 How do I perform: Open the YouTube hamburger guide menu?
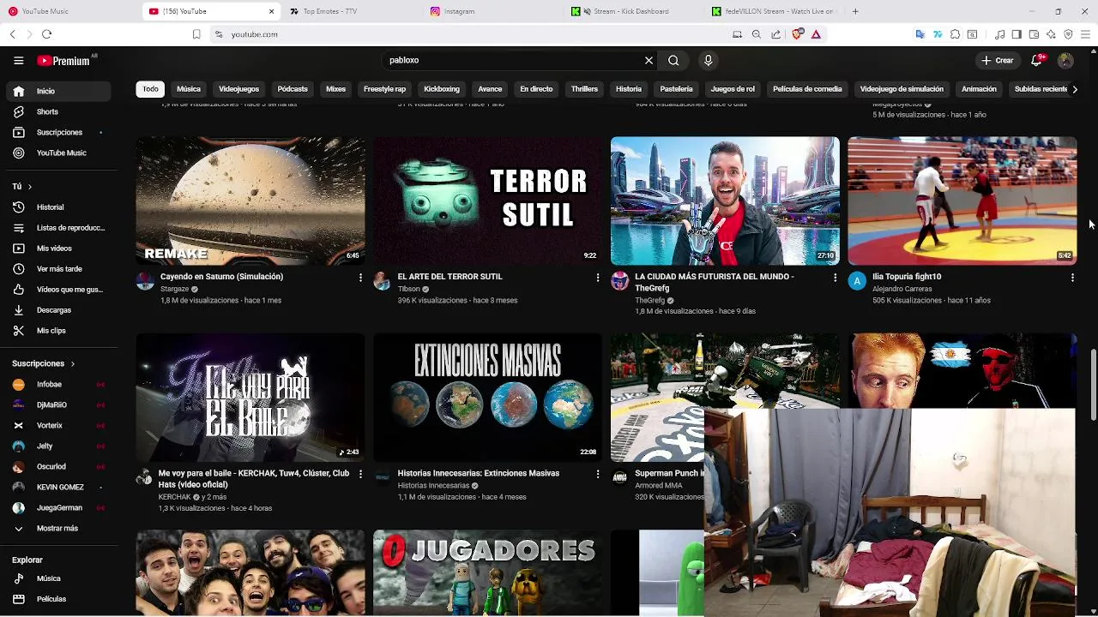point(18,60)
